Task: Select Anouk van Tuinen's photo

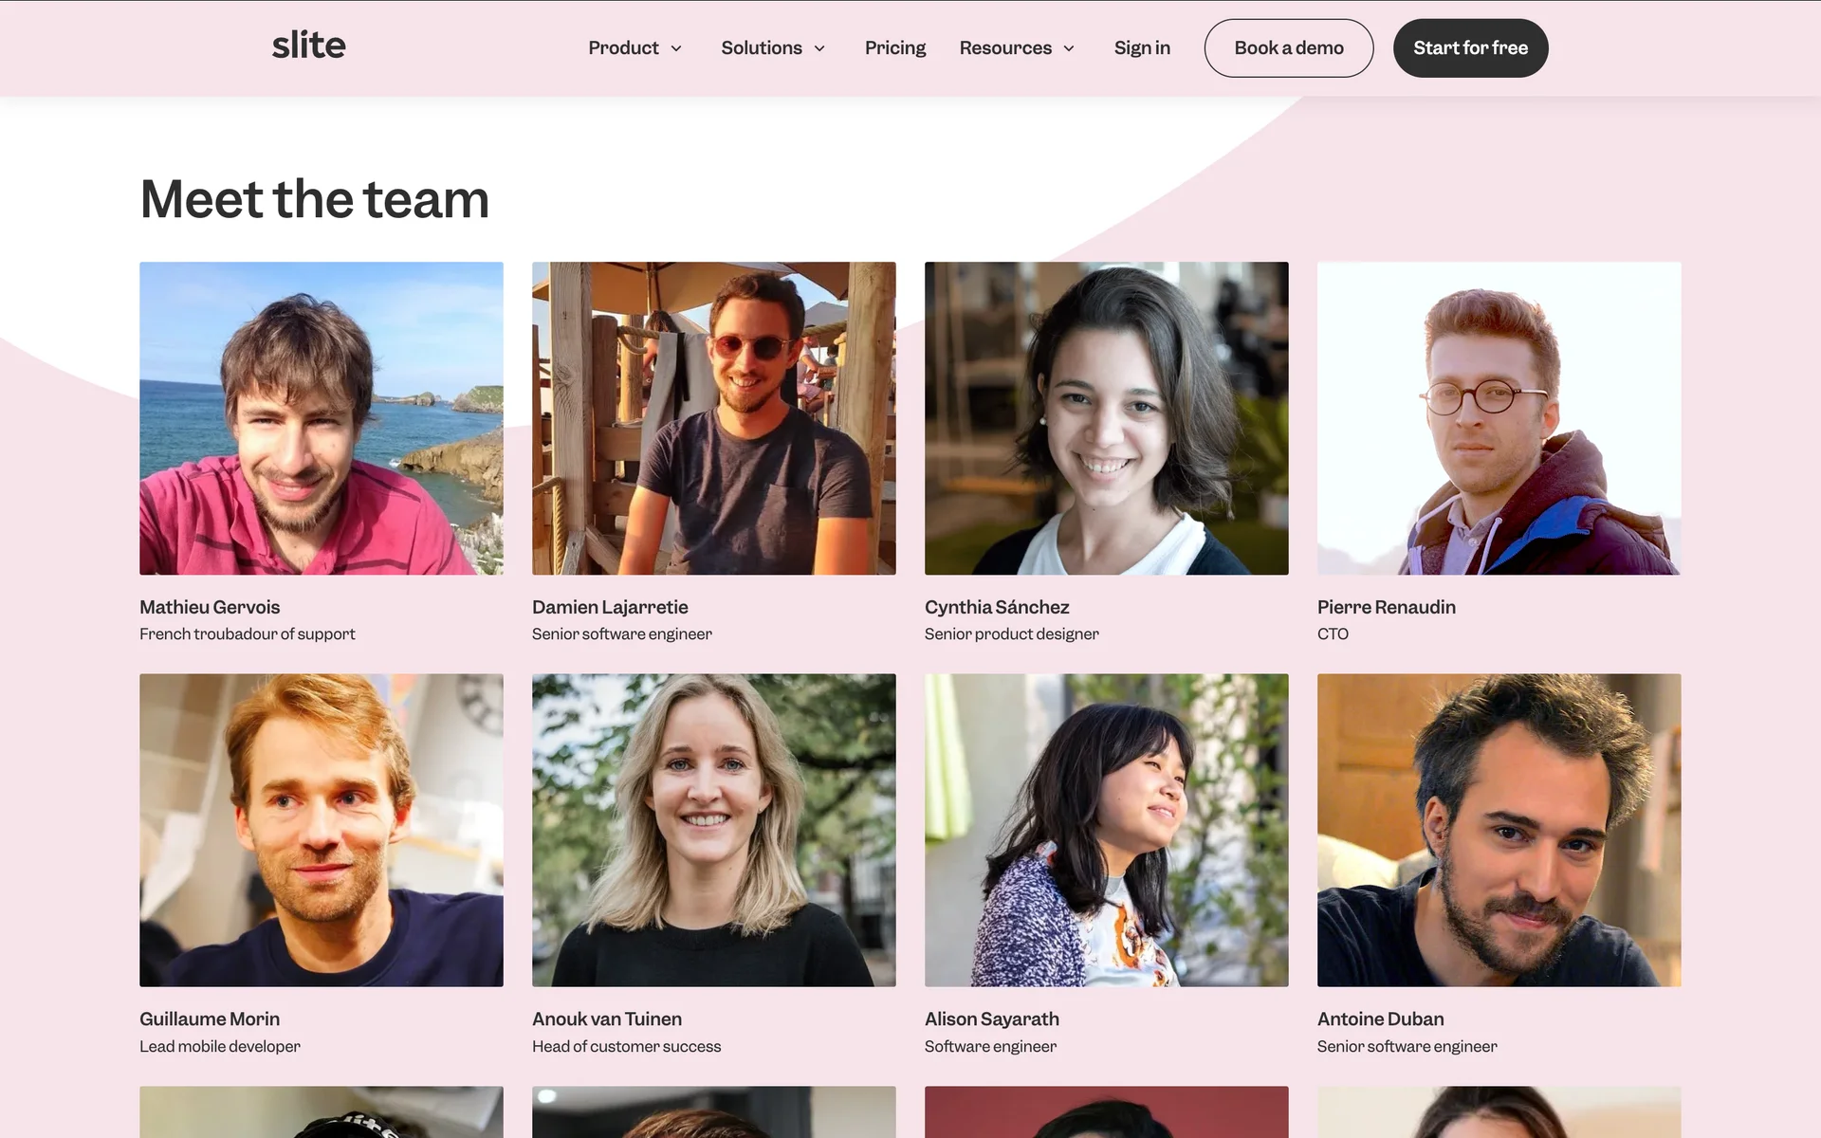Action: coord(713,830)
